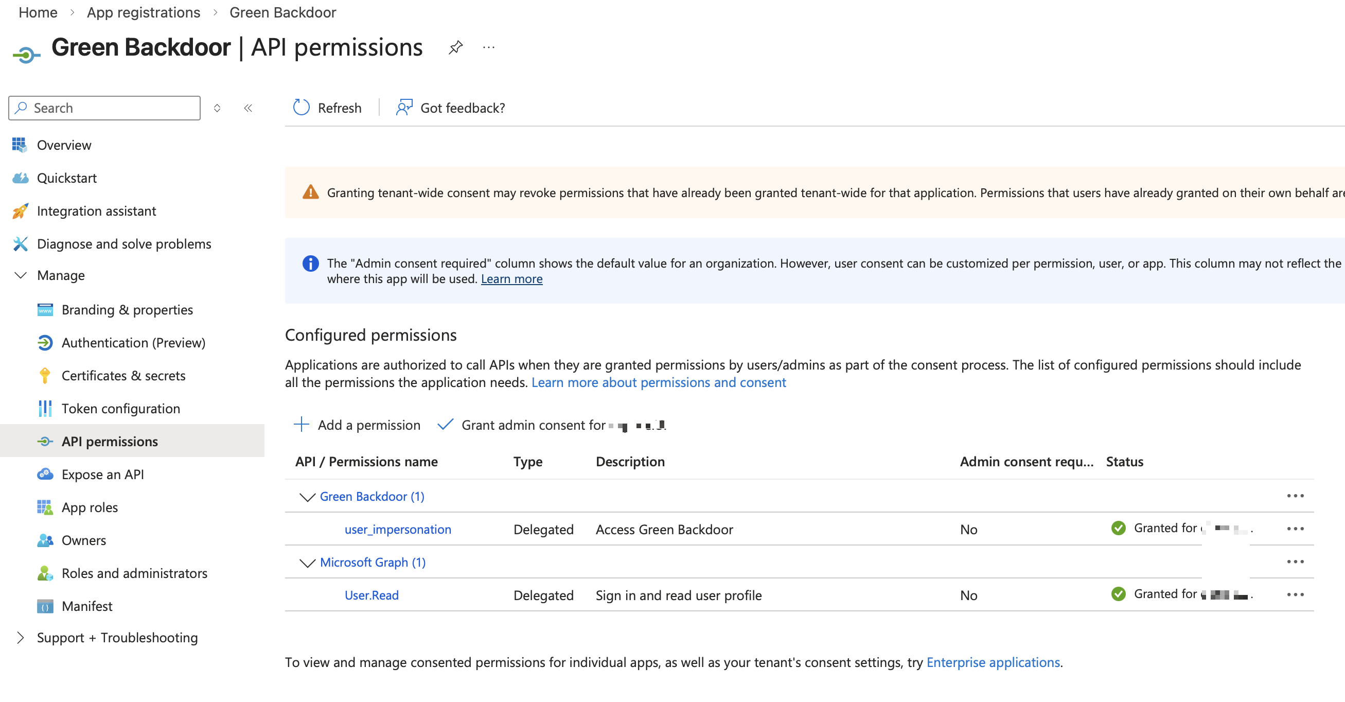Click Refresh button label

(340, 108)
